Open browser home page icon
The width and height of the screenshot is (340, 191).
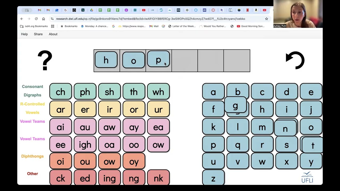click(44, 19)
